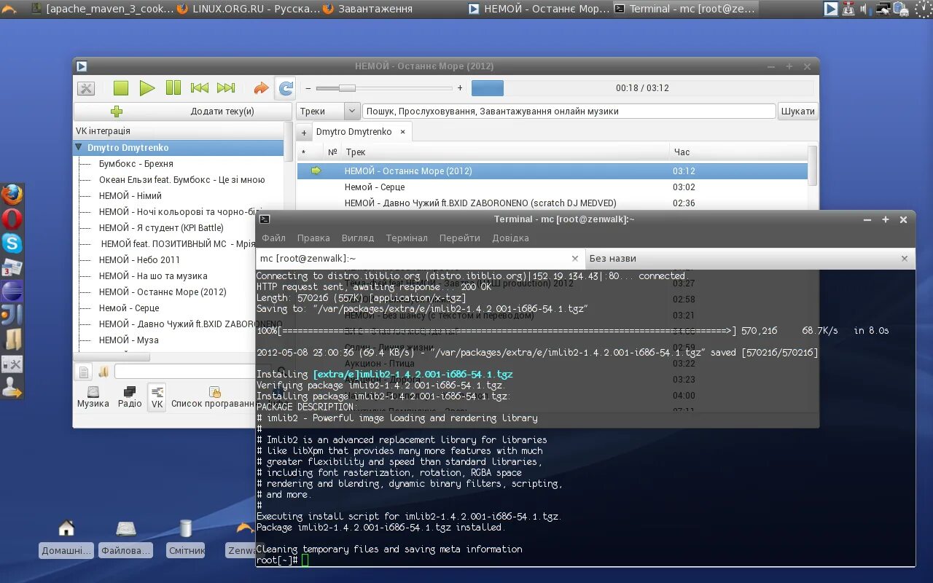This screenshot has width=933, height=583.
Task: Collapse the Dmytro Dmytrenko tree node
Action: click(x=79, y=147)
